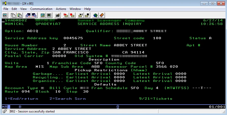The width and height of the screenshot is (227, 115).
Task: Click Street Name value ABBEY STREET
Action: 130,45
